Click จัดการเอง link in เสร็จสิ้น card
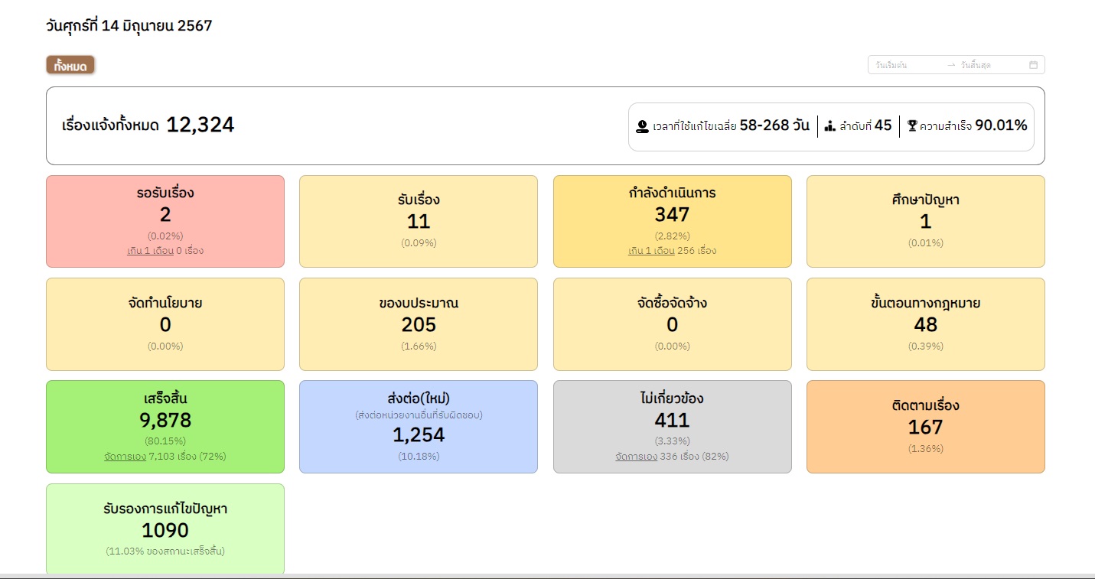 125,457
